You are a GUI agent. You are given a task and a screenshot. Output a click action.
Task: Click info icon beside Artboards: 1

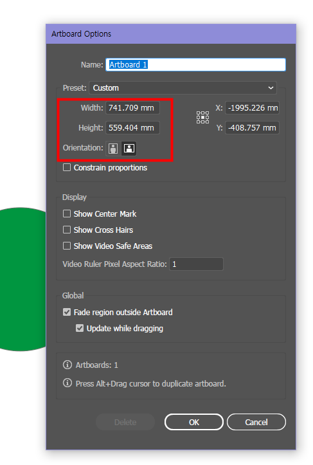(67, 365)
